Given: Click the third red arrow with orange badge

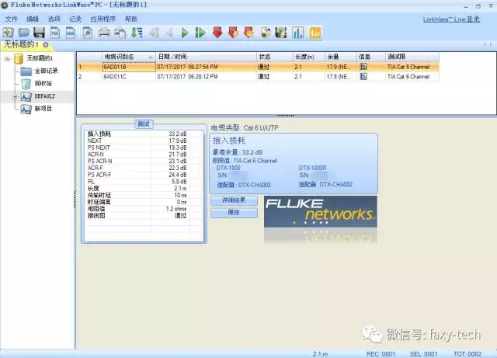Looking at the screenshot, I should coord(248,33).
